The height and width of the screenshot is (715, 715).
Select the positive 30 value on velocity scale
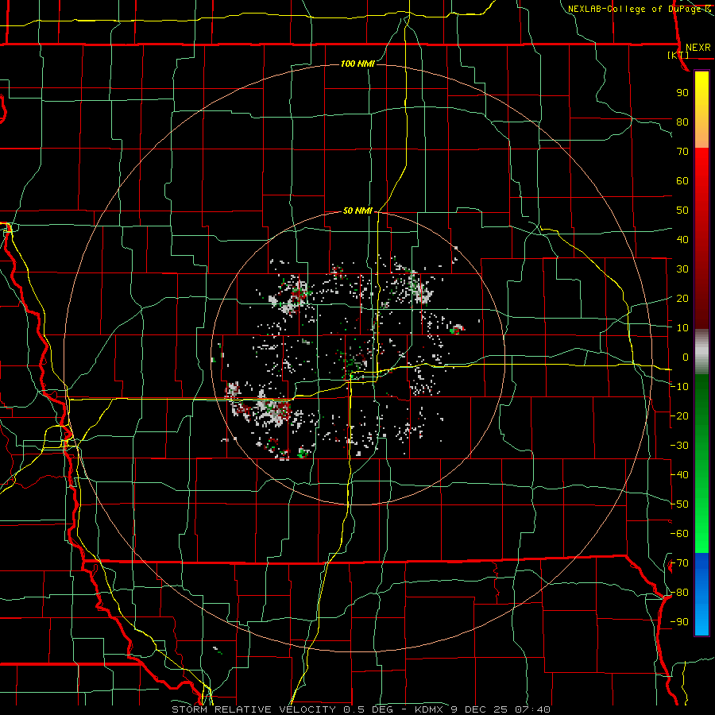click(682, 269)
